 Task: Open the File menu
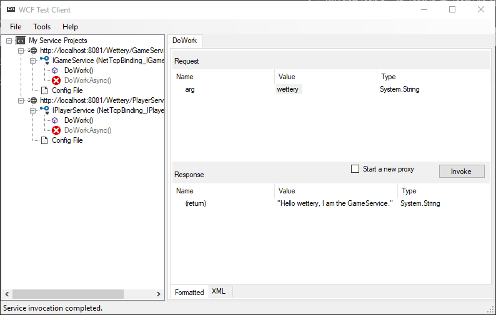[x=16, y=27]
